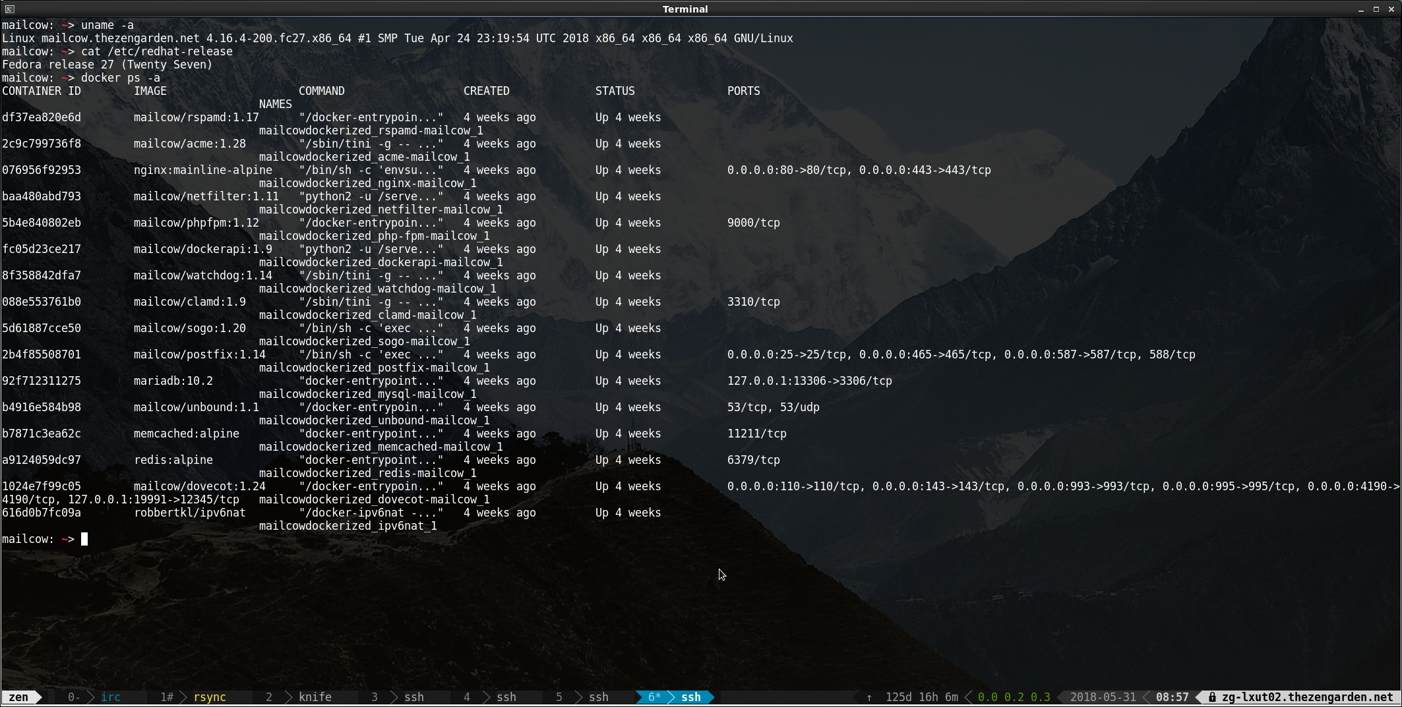This screenshot has width=1402, height=707.
Task: Click container ID baa480abd793
Action: coord(42,196)
